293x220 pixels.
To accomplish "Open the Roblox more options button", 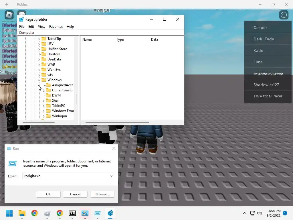I will tap(284, 15).
